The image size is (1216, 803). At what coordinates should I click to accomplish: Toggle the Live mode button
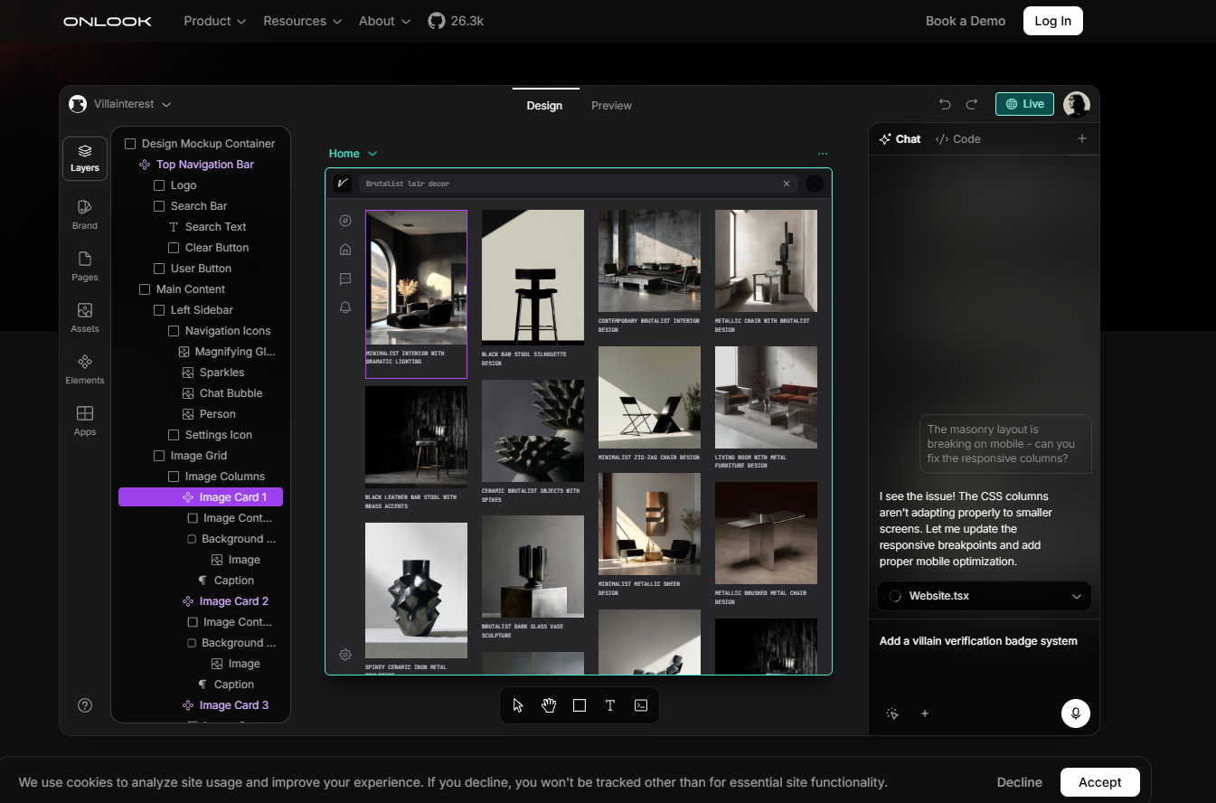(1024, 104)
